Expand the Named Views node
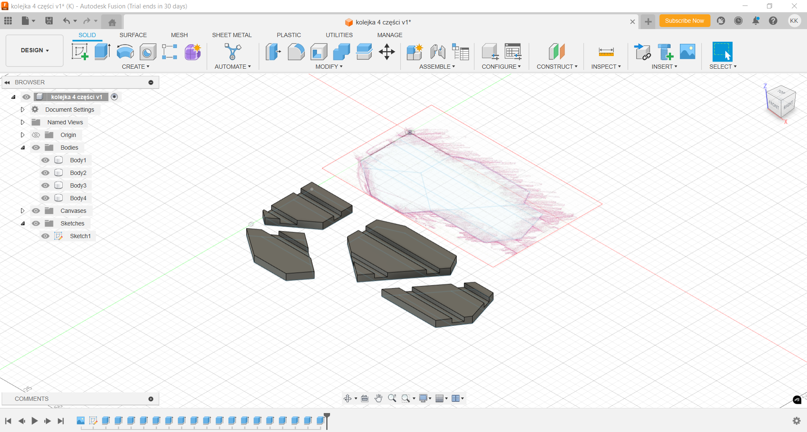Screen dimensions: 807x432 pos(23,122)
